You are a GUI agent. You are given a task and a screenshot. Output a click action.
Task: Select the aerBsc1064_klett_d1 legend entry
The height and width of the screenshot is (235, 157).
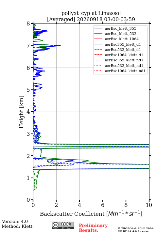pos(119,55)
